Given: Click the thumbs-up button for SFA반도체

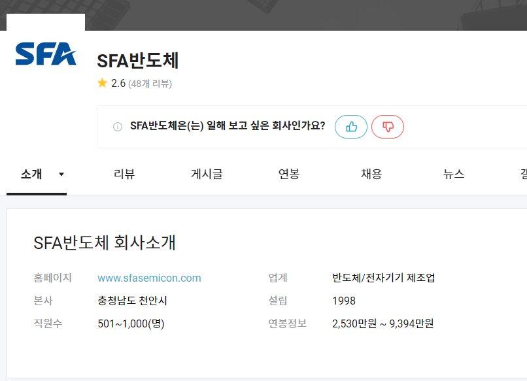Looking at the screenshot, I should click(351, 127).
